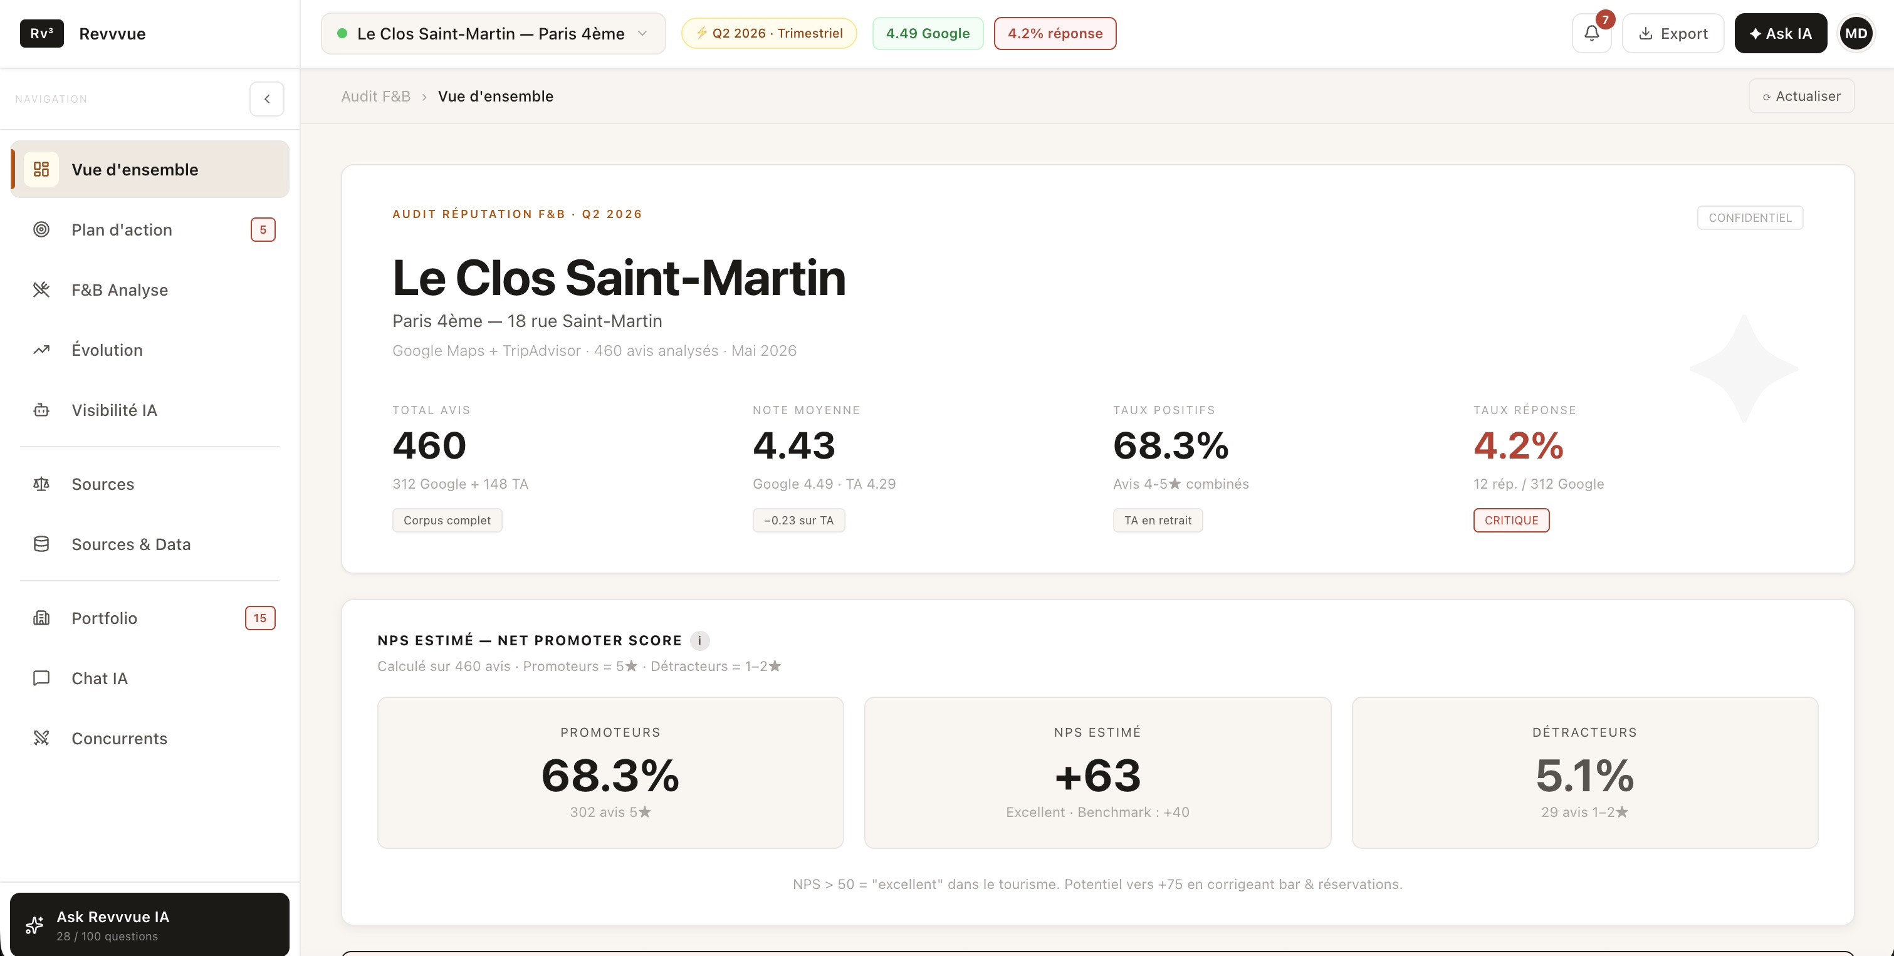Open the notifications bell
Viewport: 1894px width, 956px height.
[x=1591, y=33]
